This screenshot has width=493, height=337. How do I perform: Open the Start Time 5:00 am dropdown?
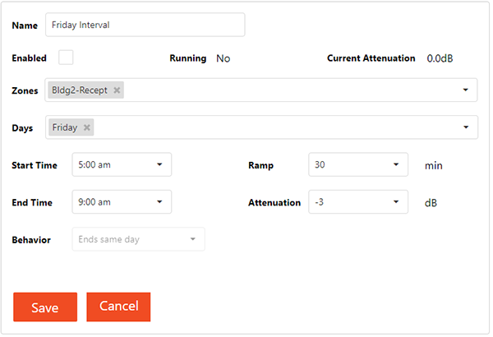tap(122, 164)
